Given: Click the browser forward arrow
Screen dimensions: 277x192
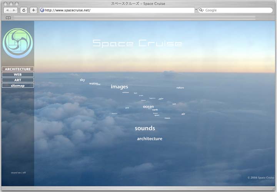Looking at the screenshot, I should [14, 10].
